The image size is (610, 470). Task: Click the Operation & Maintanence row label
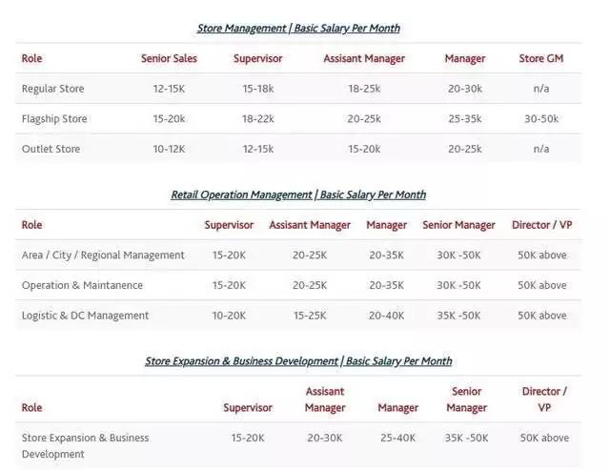tap(82, 285)
